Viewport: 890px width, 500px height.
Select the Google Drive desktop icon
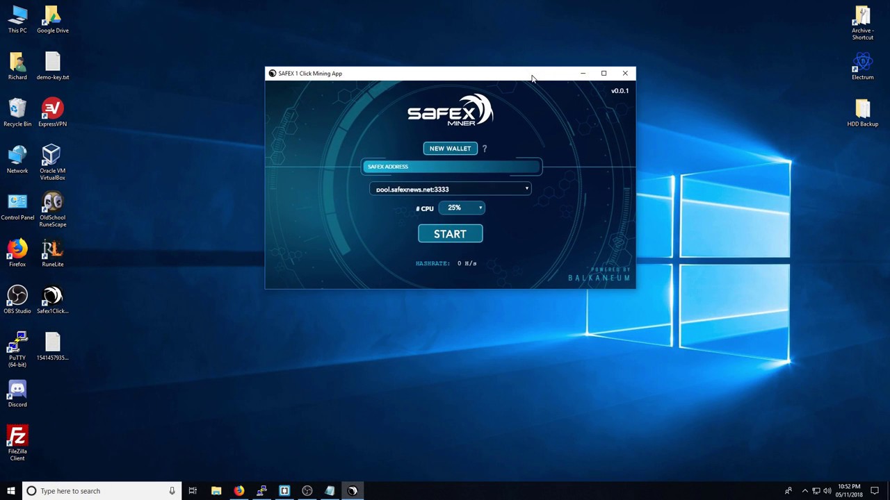click(x=53, y=19)
